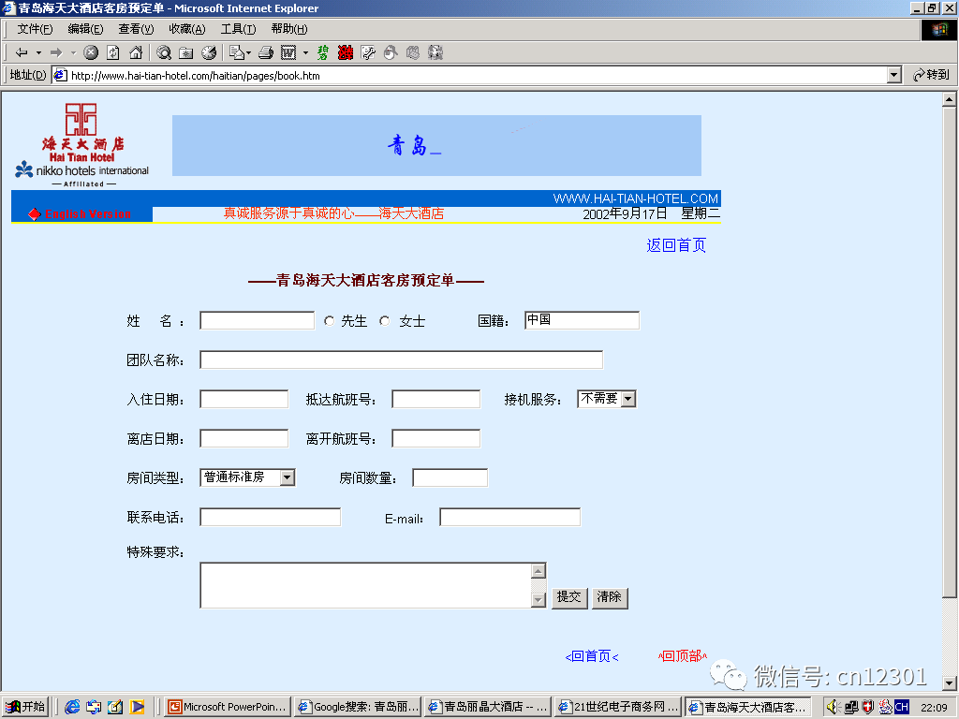Click in the 联系电话 field

[x=271, y=517]
